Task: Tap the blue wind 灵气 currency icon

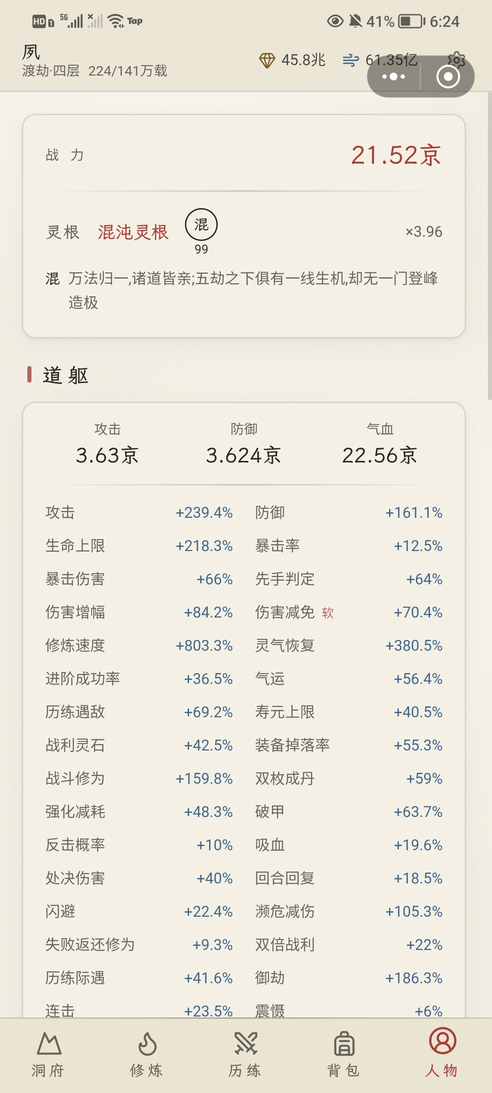Action: [x=351, y=60]
